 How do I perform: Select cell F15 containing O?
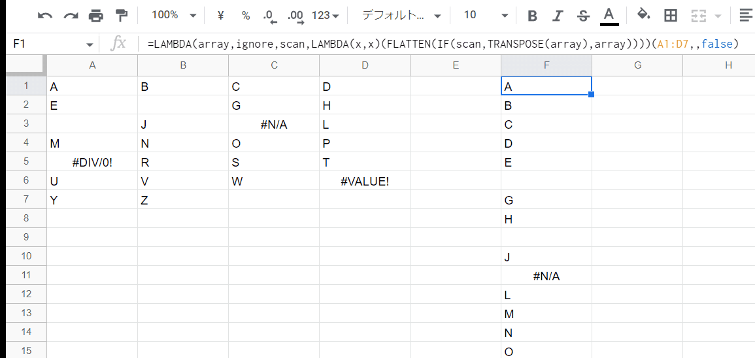click(x=546, y=350)
